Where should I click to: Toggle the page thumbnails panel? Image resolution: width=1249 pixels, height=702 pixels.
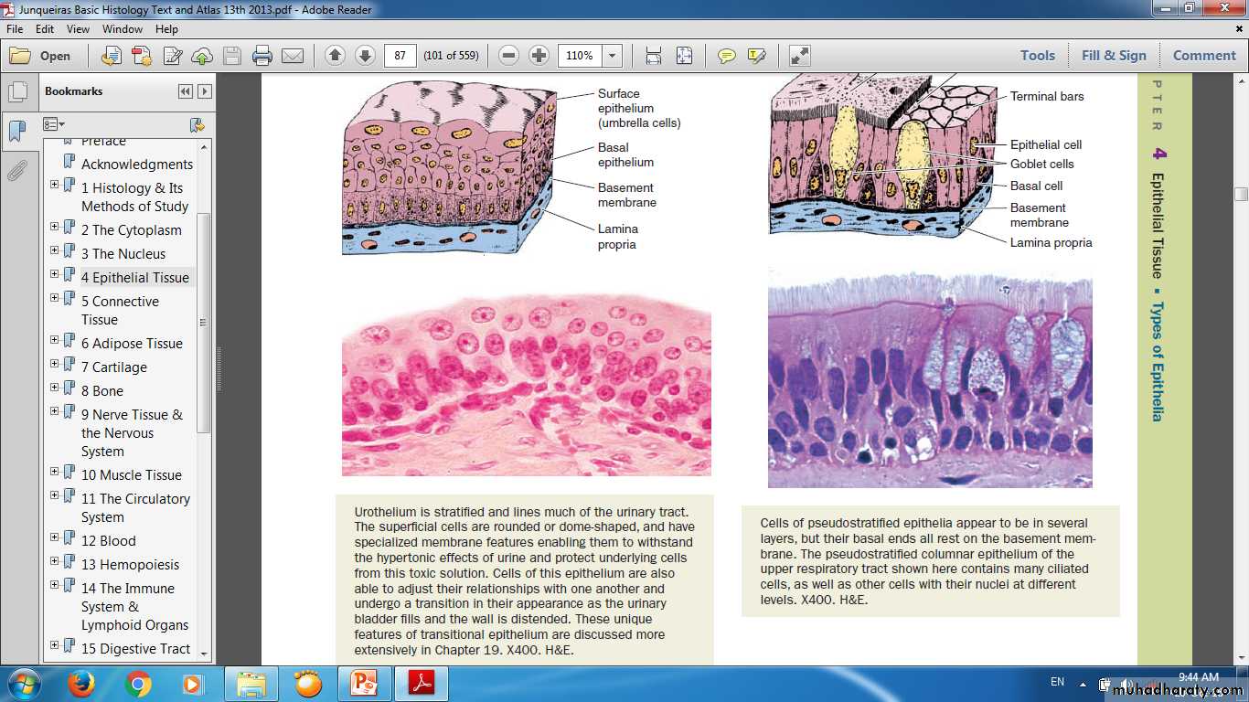click(16, 92)
